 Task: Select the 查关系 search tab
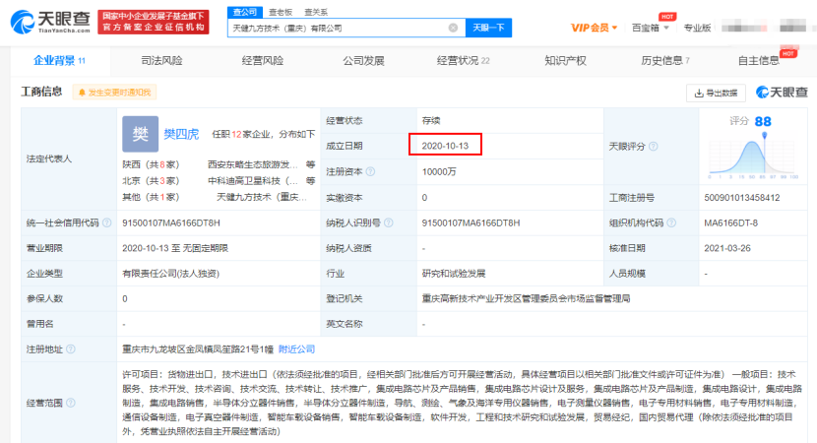pos(316,12)
